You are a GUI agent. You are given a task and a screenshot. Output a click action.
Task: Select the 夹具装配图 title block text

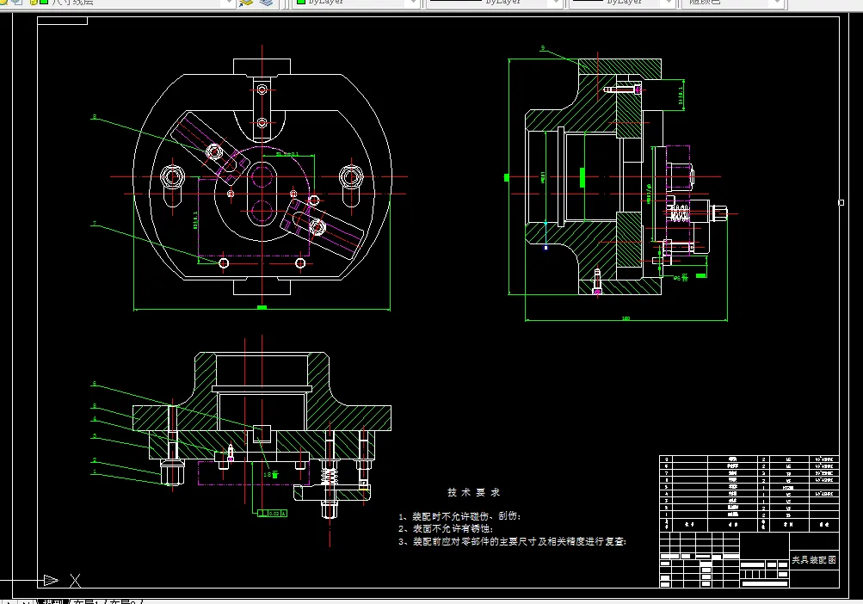tap(814, 560)
